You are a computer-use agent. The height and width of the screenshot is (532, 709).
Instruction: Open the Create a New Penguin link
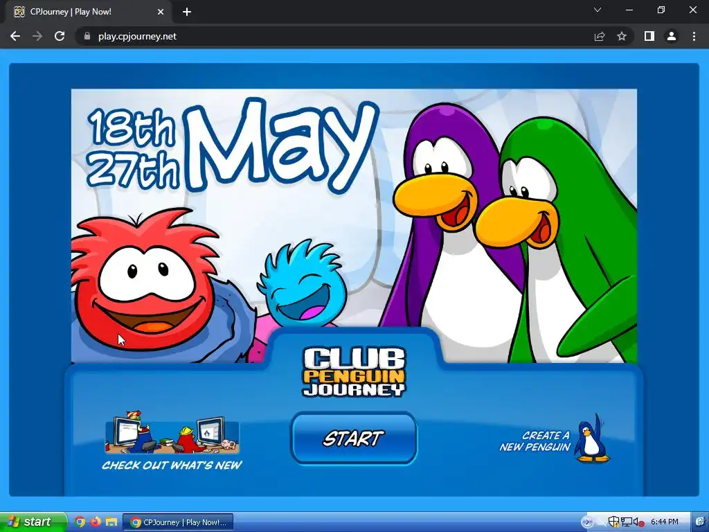(535, 441)
